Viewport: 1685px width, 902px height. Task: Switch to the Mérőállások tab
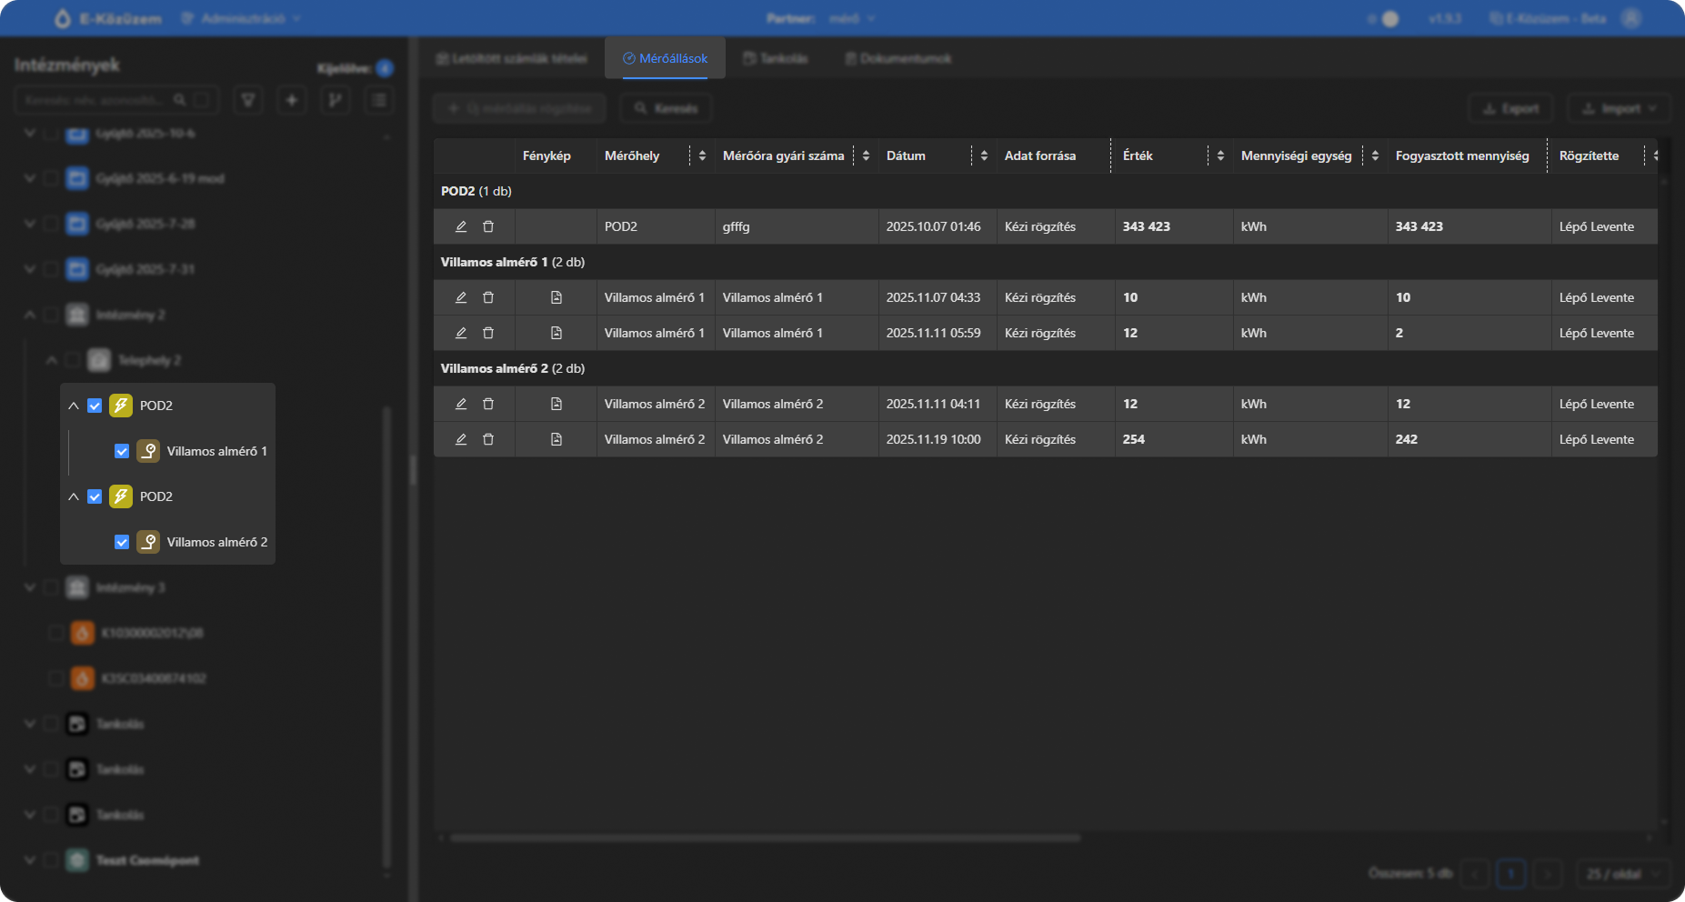click(665, 58)
